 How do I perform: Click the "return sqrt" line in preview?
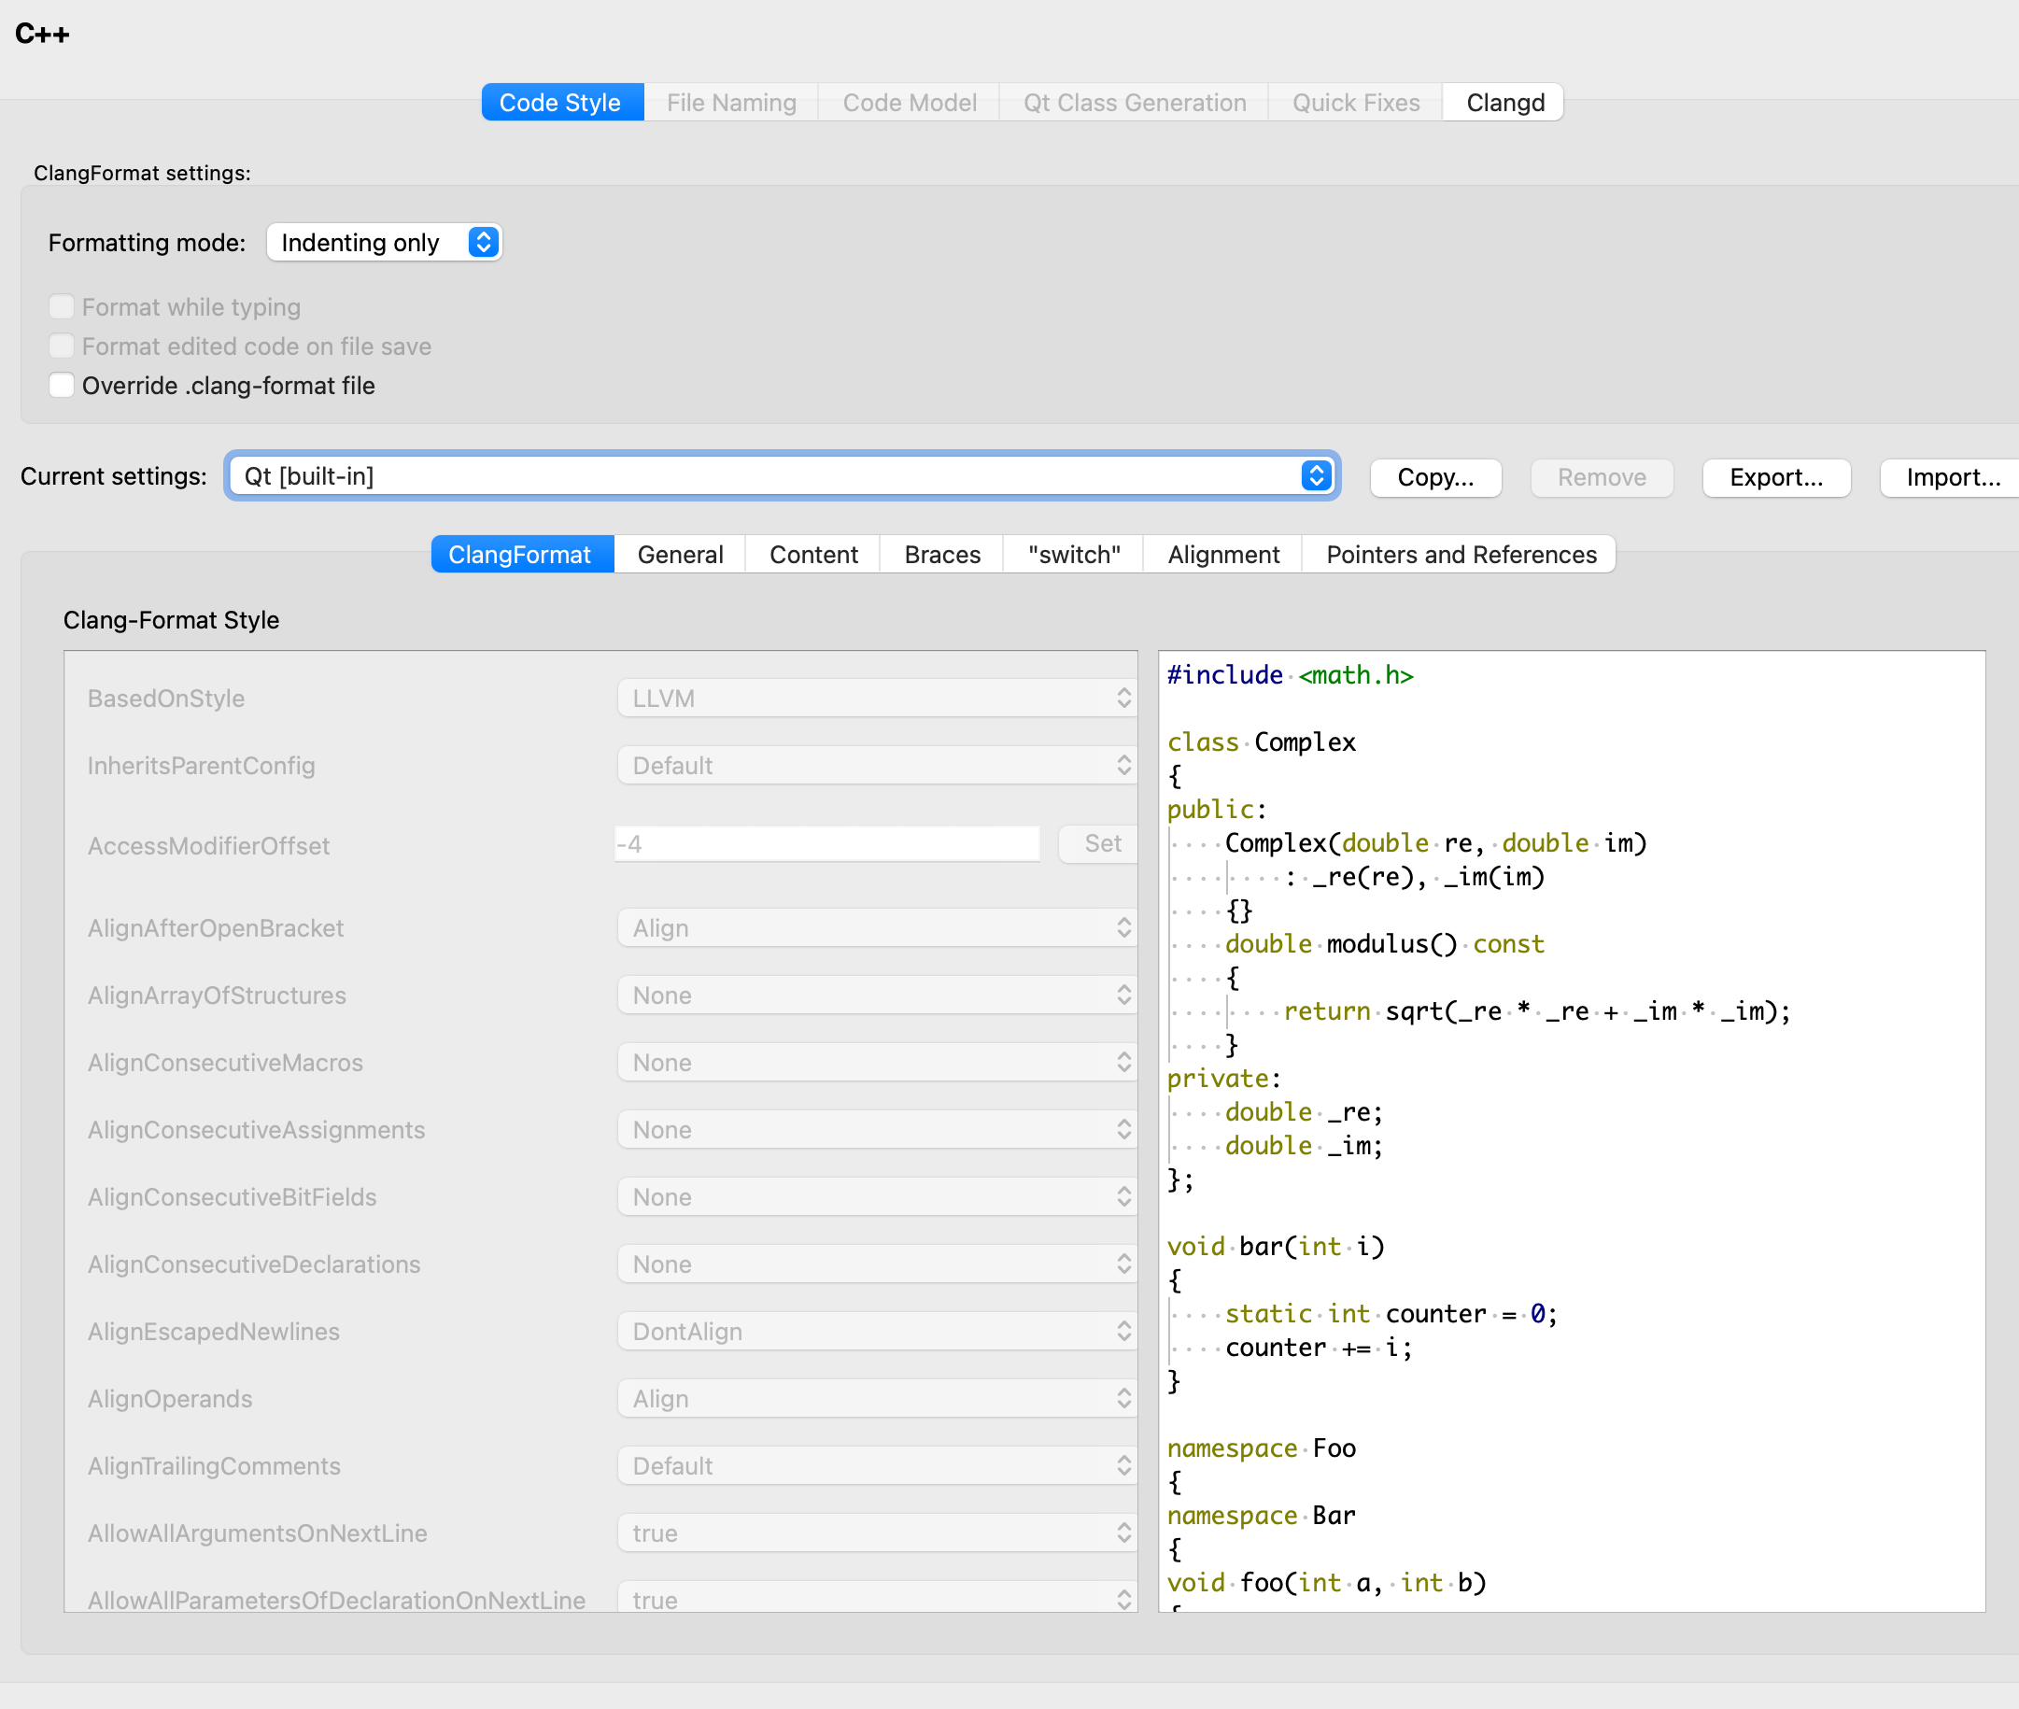pos(1536,1011)
